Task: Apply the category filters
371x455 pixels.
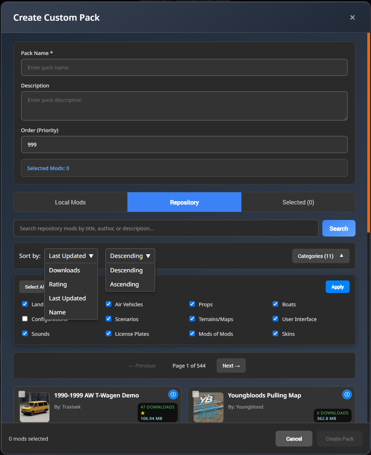Action: (337, 287)
